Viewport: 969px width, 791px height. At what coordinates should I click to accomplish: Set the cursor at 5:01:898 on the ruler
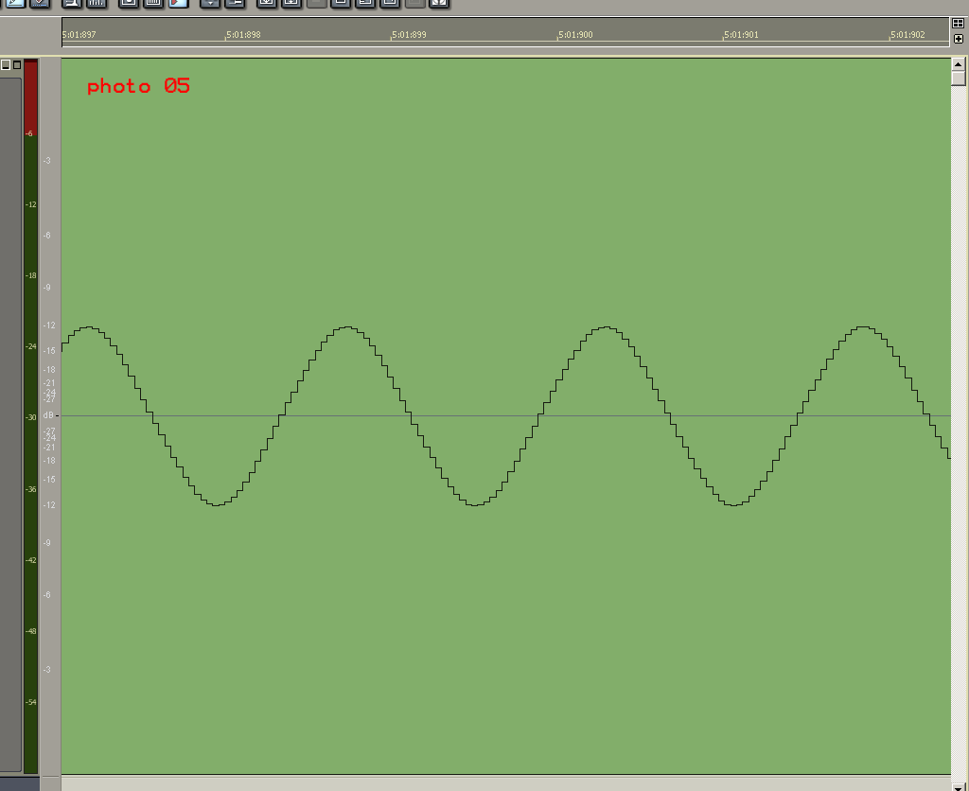(243, 35)
